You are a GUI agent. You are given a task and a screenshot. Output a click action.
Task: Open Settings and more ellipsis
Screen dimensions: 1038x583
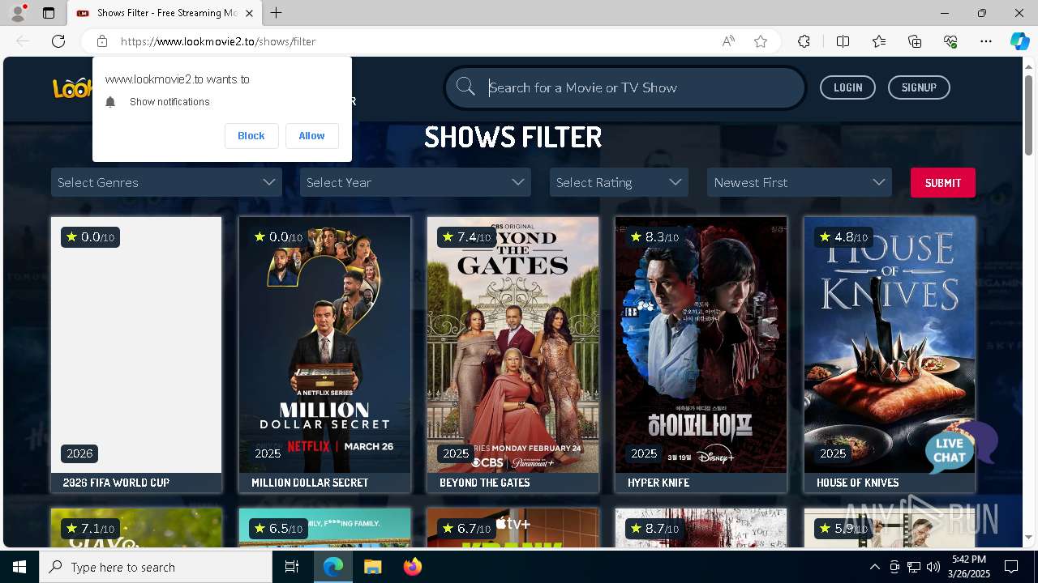tap(986, 41)
